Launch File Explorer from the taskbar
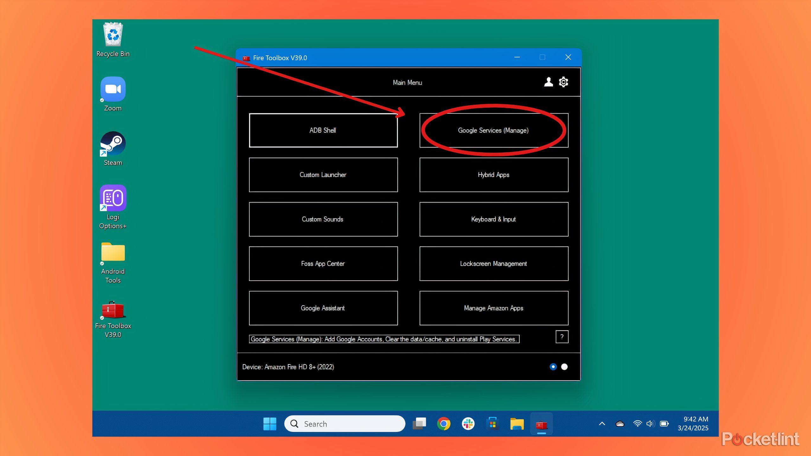Screen dimensions: 811x456 pos(517,424)
